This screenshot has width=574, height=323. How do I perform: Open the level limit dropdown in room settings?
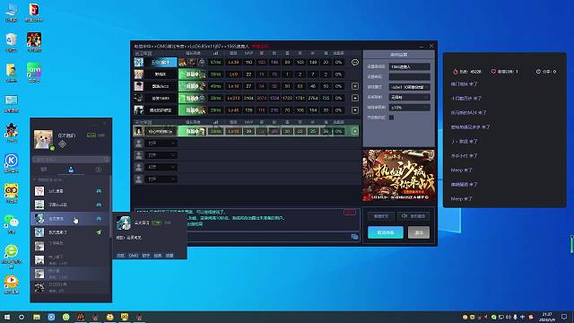click(x=410, y=98)
